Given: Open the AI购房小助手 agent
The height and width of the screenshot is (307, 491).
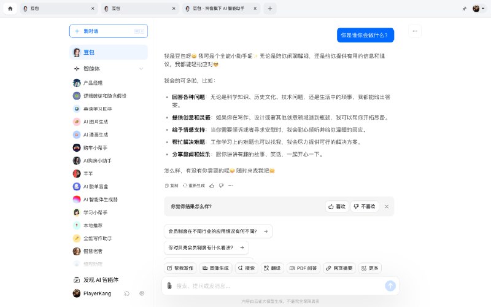Looking at the screenshot, I should pos(109,160).
